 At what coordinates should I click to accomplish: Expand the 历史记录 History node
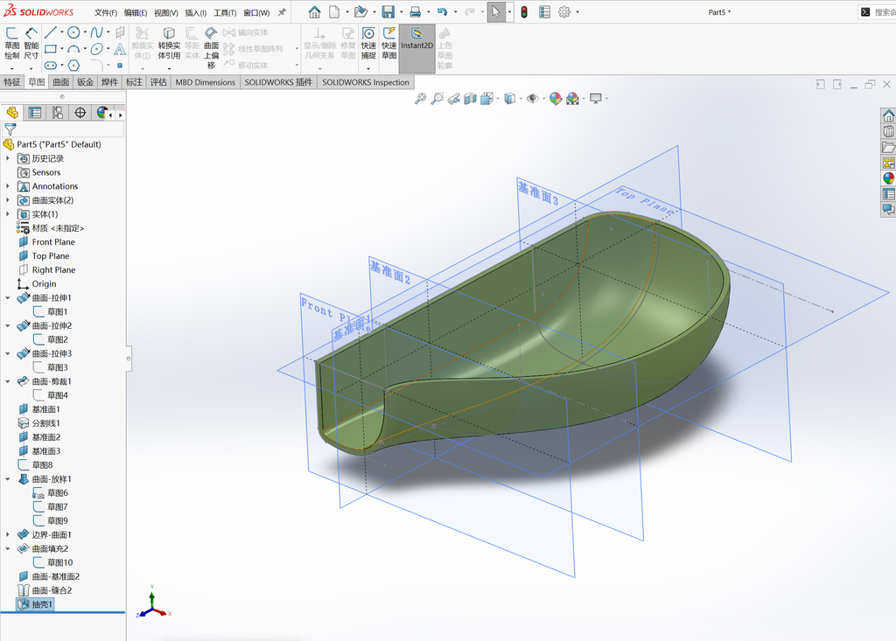point(7,158)
